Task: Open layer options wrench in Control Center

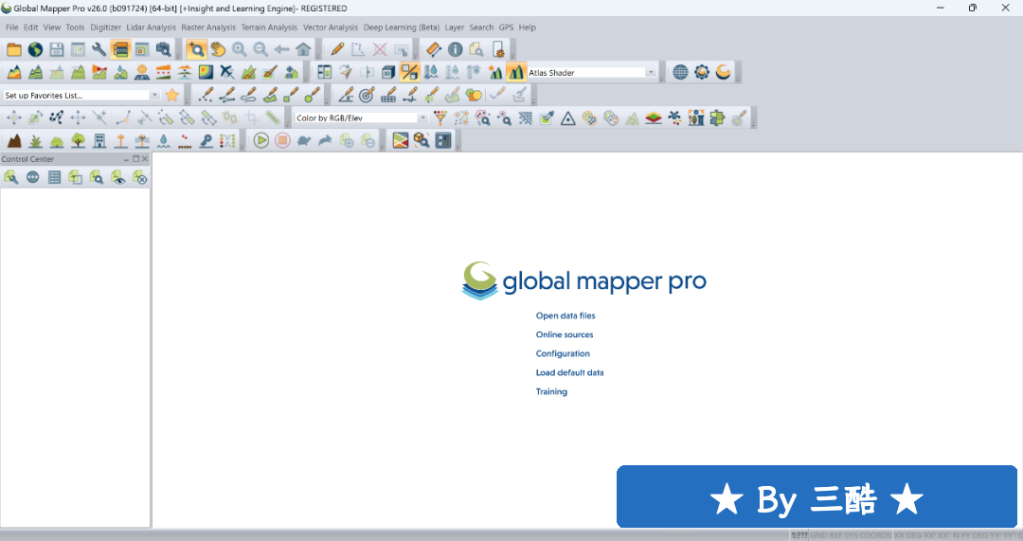Action: (x=11, y=177)
